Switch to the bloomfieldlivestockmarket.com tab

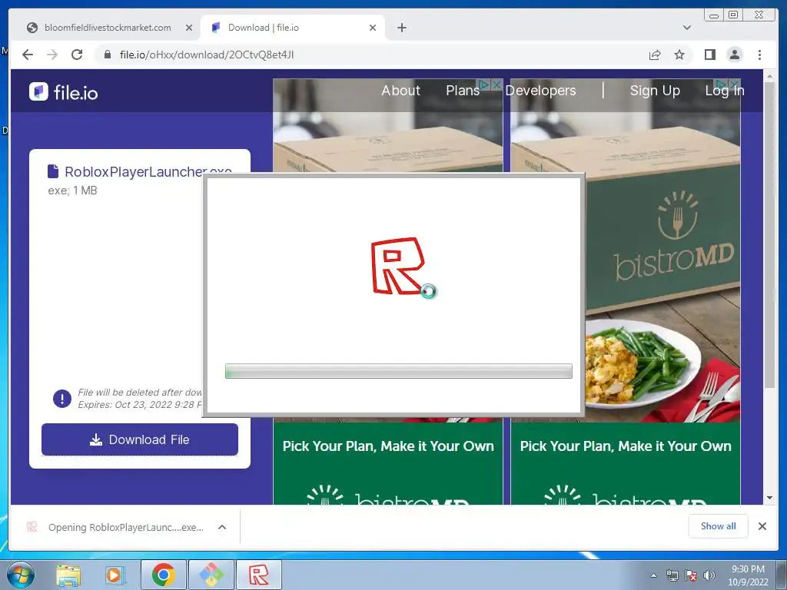click(108, 28)
